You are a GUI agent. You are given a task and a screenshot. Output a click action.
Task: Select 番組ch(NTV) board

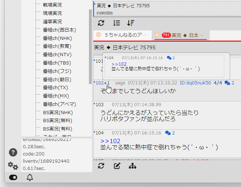[57, 55]
